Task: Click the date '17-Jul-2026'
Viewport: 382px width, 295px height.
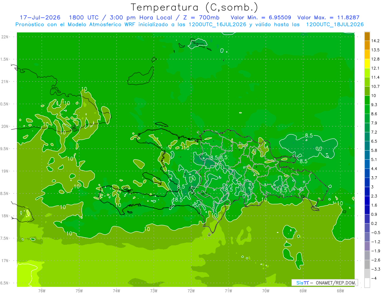Action: [x=40, y=18]
